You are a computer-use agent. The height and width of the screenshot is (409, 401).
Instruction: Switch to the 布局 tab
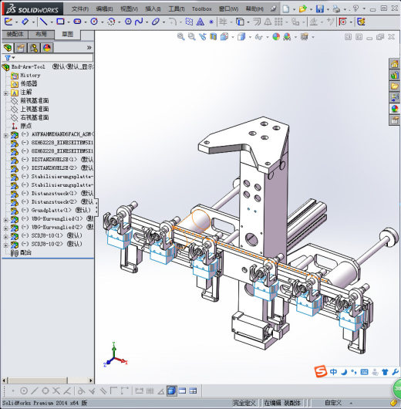point(41,34)
